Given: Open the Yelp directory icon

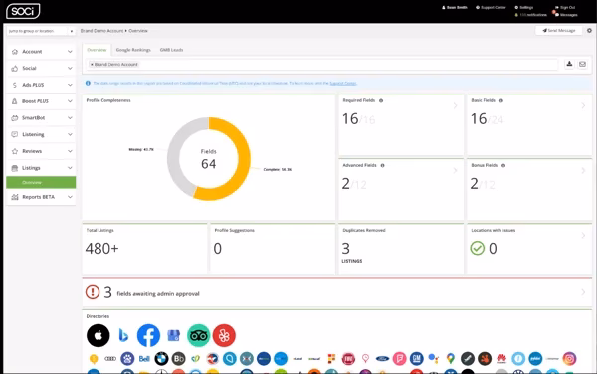Looking at the screenshot, I should (x=224, y=335).
